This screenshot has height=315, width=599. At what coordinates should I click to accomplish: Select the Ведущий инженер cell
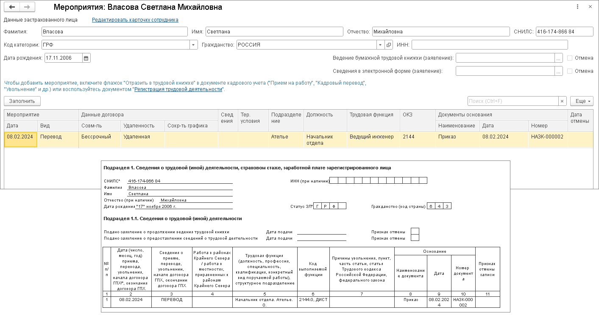[373, 140]
